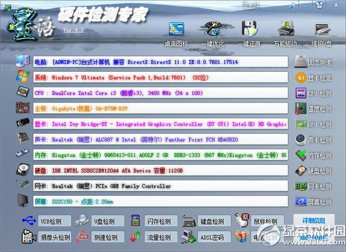Click the sound card icon beside 声卡 row
This screenshot has width=346, height=252.
(23, 138)
